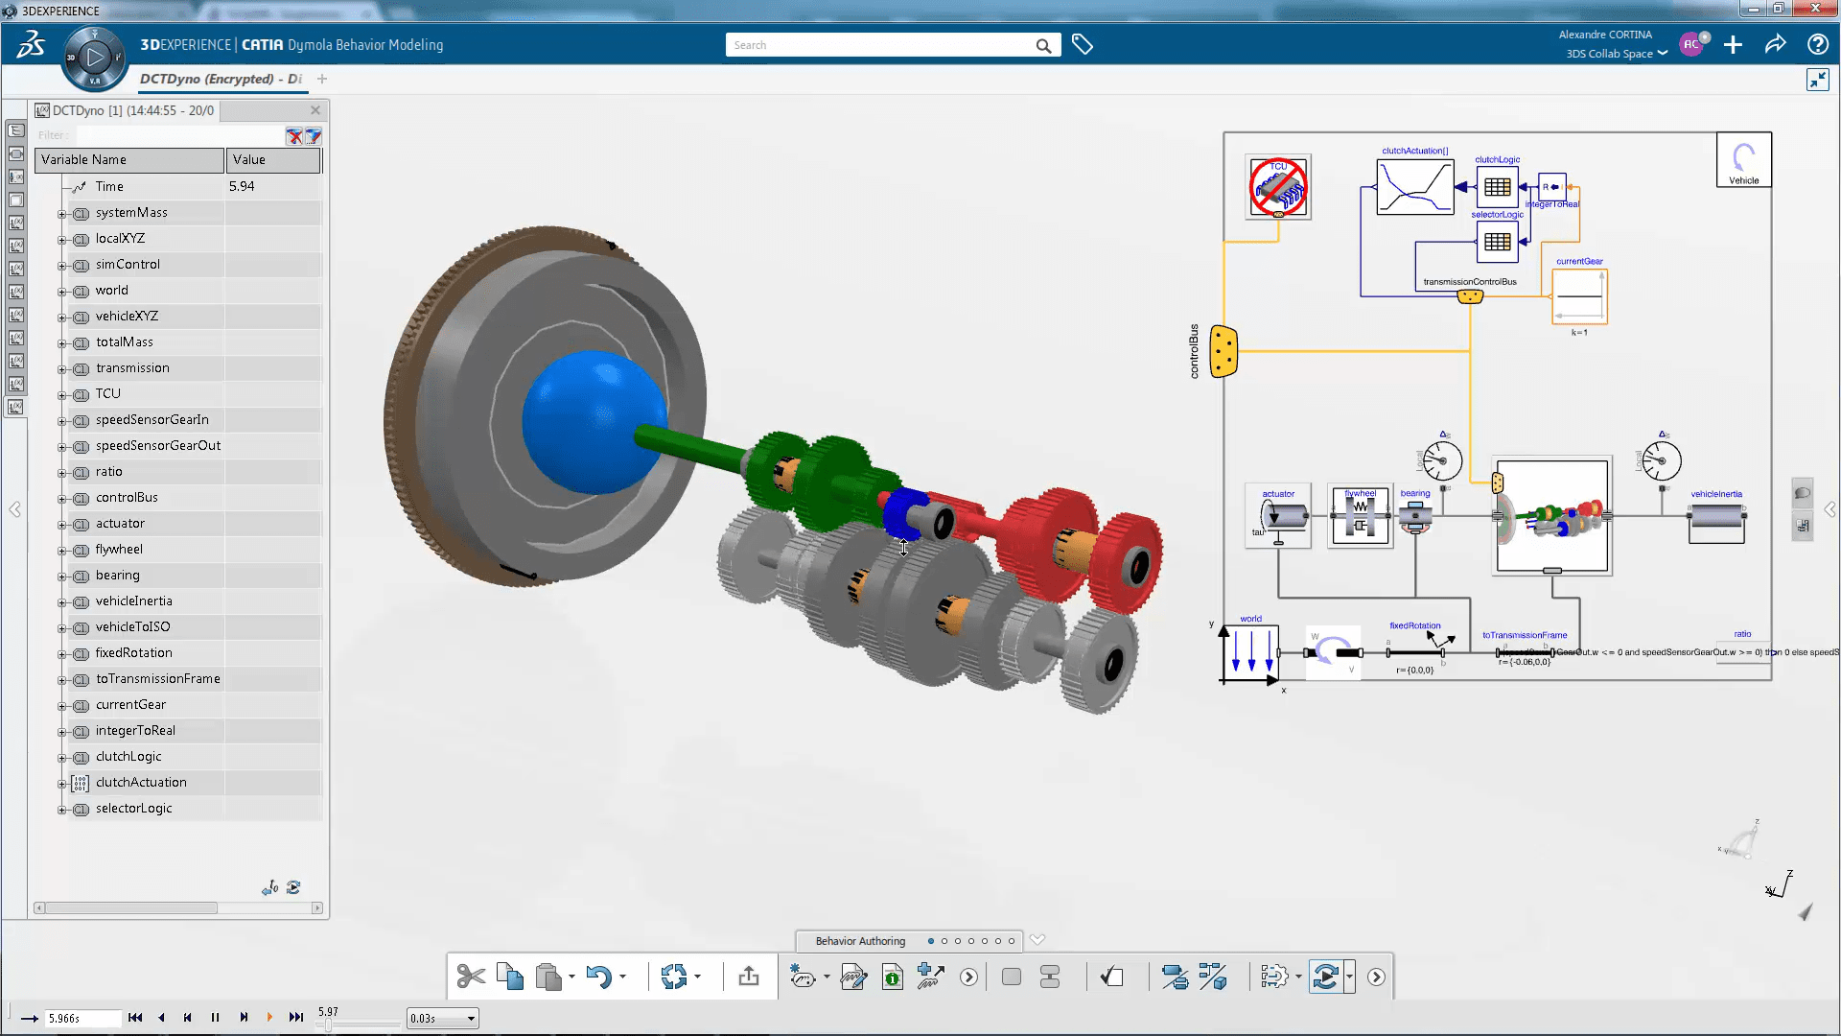Click the apply filter funnel icon
Image resolution: width=1841 pixels, height=1036 pixels.
(313, 136)
